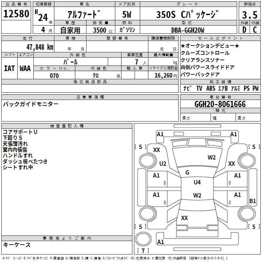This screenshot has height=262, width=262.
Task: Select the G windshield mark on diagram
Action: pyautogui.click(x=187, y=173)
